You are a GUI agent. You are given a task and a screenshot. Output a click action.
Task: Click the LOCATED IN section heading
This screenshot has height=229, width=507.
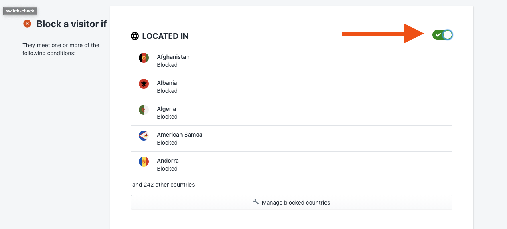(165, 36)
